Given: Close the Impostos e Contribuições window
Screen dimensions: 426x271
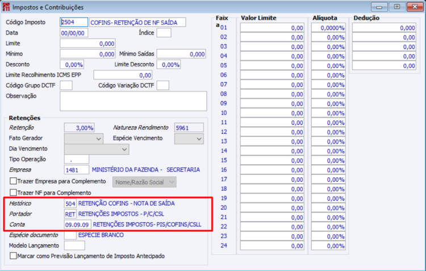Looking at the screenshot, I should tap(415, 7).
